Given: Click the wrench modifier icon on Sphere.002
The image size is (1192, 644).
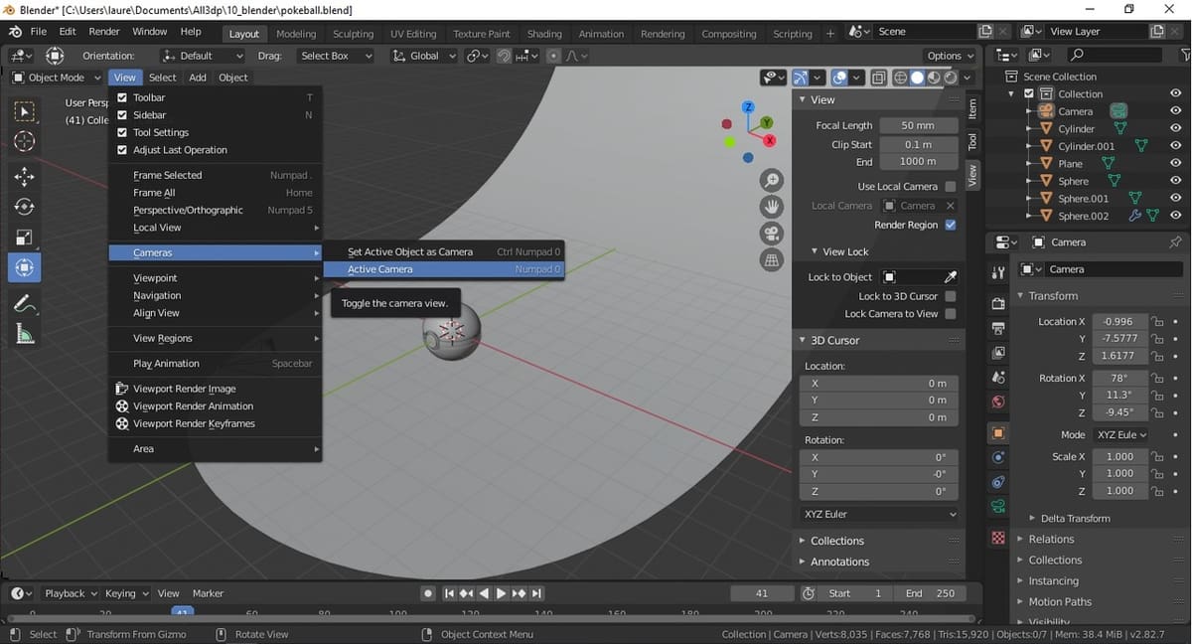Looking at the screenshot, I should click(1135, 216).
